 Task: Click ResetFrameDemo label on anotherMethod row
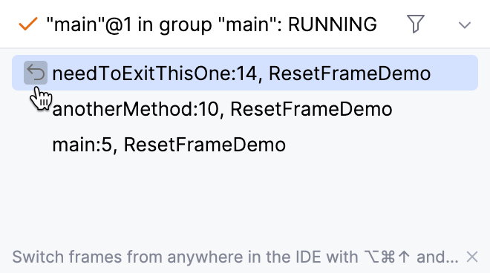click(311, 109)
